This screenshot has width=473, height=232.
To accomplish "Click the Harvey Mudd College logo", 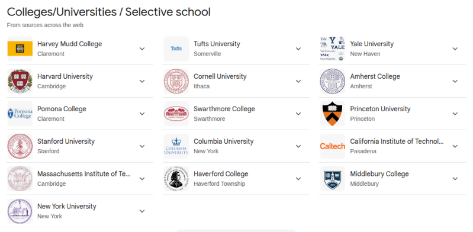I will [20, 49].
